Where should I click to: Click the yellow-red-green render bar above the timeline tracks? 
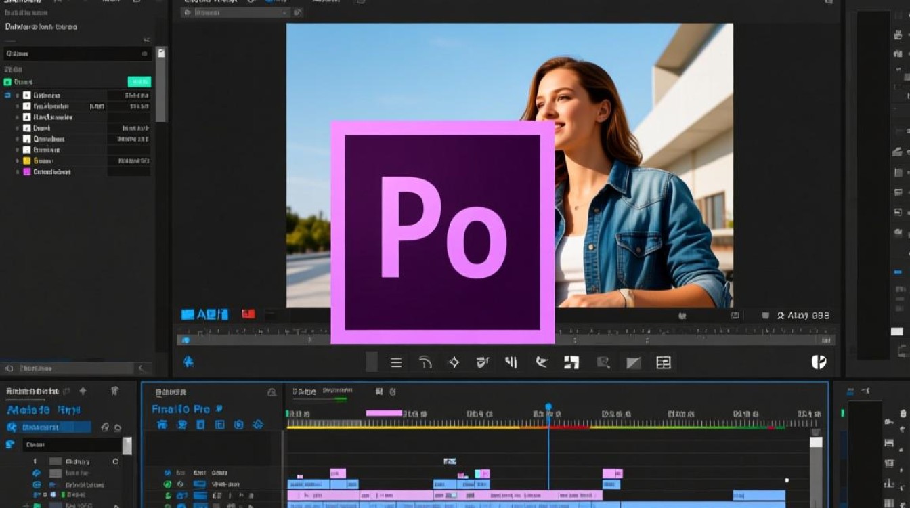tap(535, 427)
